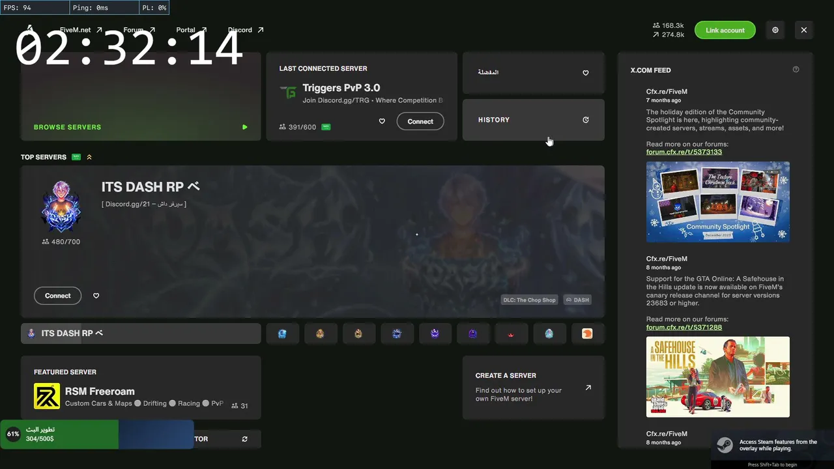The height and width of the screenshot is (469, 834).
Task: Open the Create a Server card
Action: 534,388
